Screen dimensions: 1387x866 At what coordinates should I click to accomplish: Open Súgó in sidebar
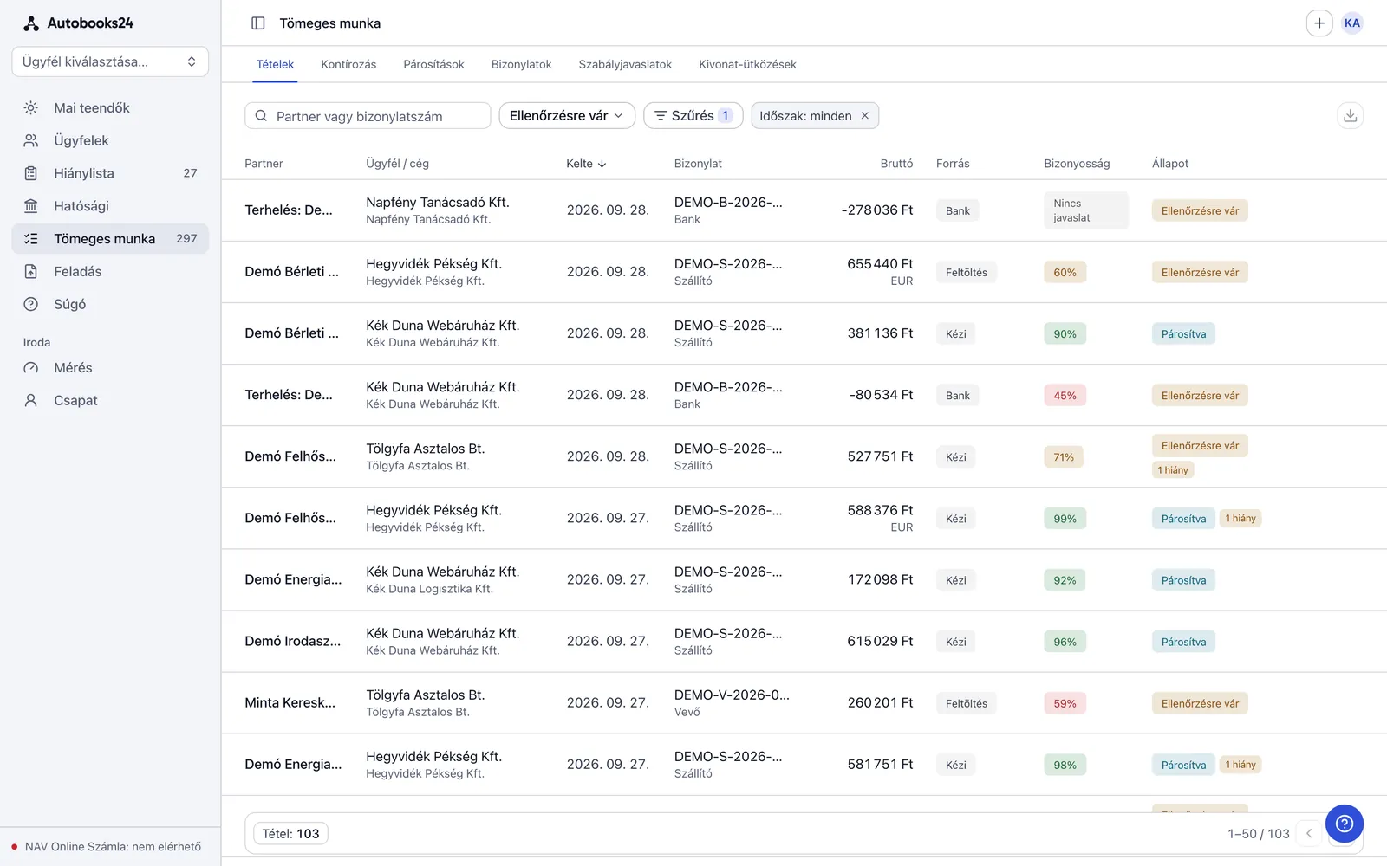110,304
